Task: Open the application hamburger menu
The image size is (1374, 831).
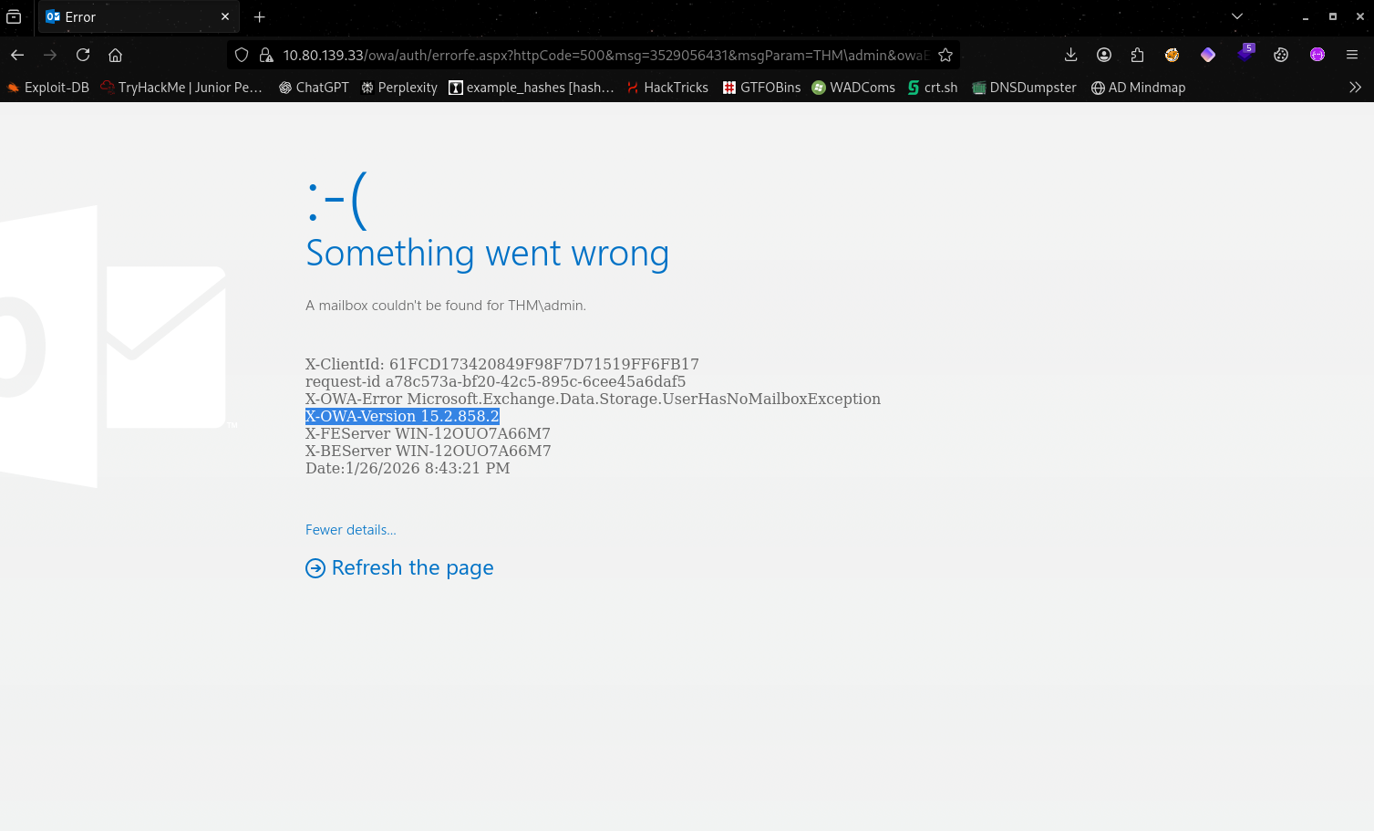Action: [x=1352, y=55]
